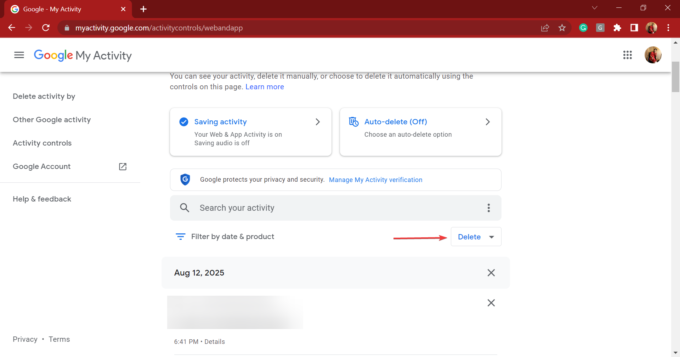680x357 pixels.
Task: Click the Saving activity checkmark icon
Action: tap(184, 122)
